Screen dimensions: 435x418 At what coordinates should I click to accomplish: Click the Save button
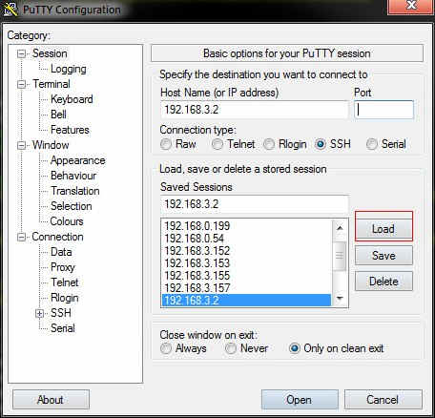point(383,256)
